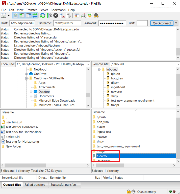Toggle synchronized browsing
This screenshot has height=194, width=180.
tap(90, 16)
